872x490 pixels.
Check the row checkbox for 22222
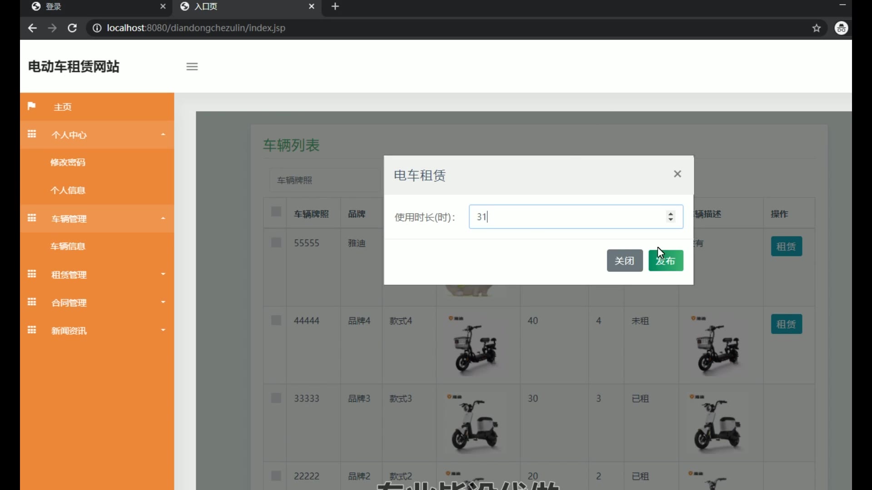(x=276, y=475)
